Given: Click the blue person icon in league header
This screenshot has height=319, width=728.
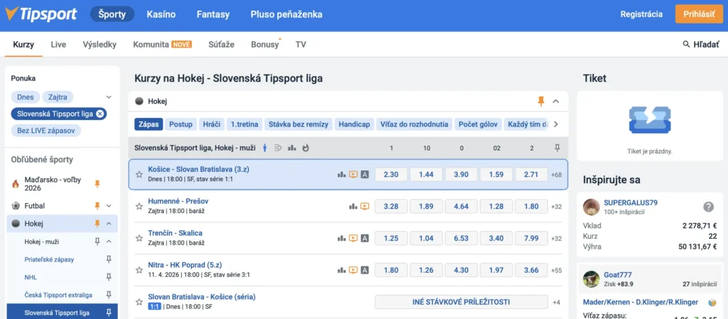Looking at the screenshot, I should click(x=265, y=148).
